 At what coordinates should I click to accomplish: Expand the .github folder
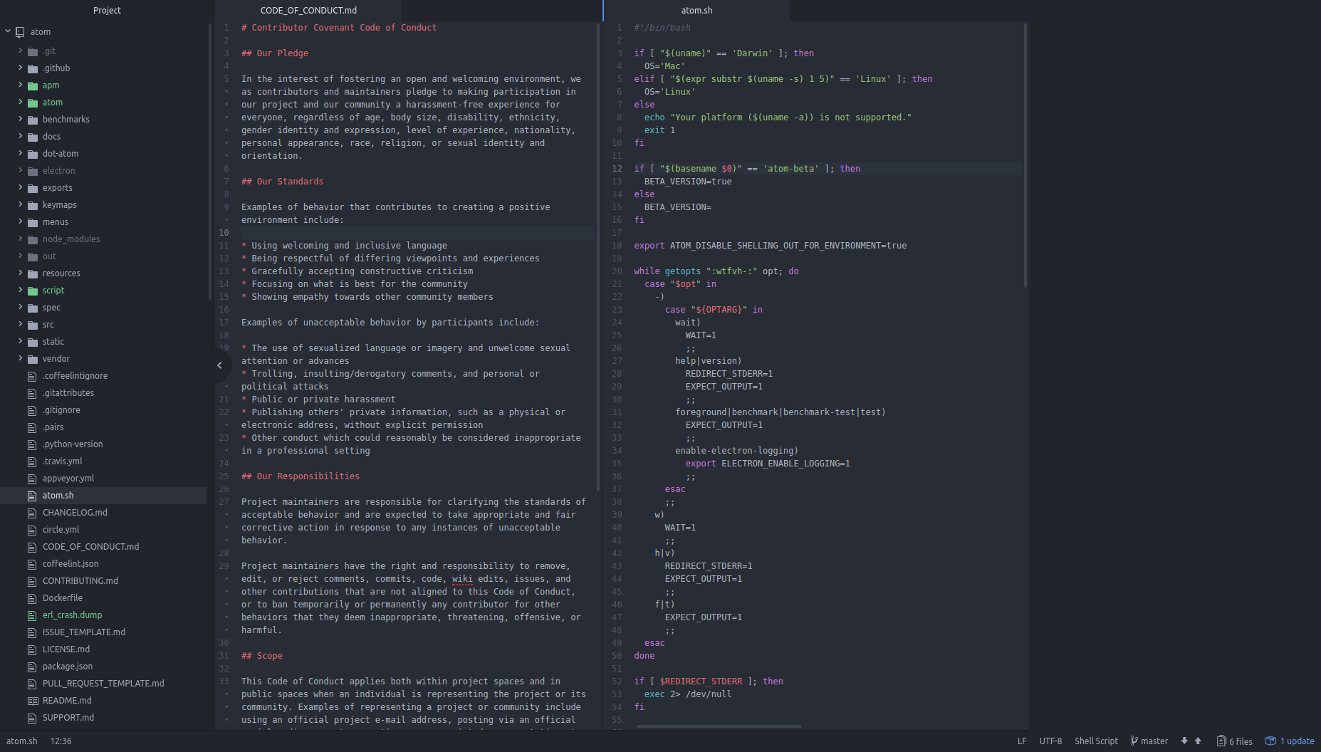click(x=20, y=68)
